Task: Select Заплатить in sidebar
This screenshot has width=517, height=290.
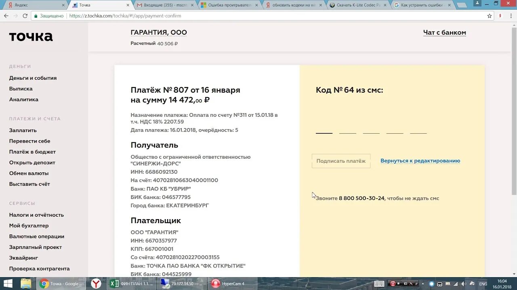Action: pos(23,130)
